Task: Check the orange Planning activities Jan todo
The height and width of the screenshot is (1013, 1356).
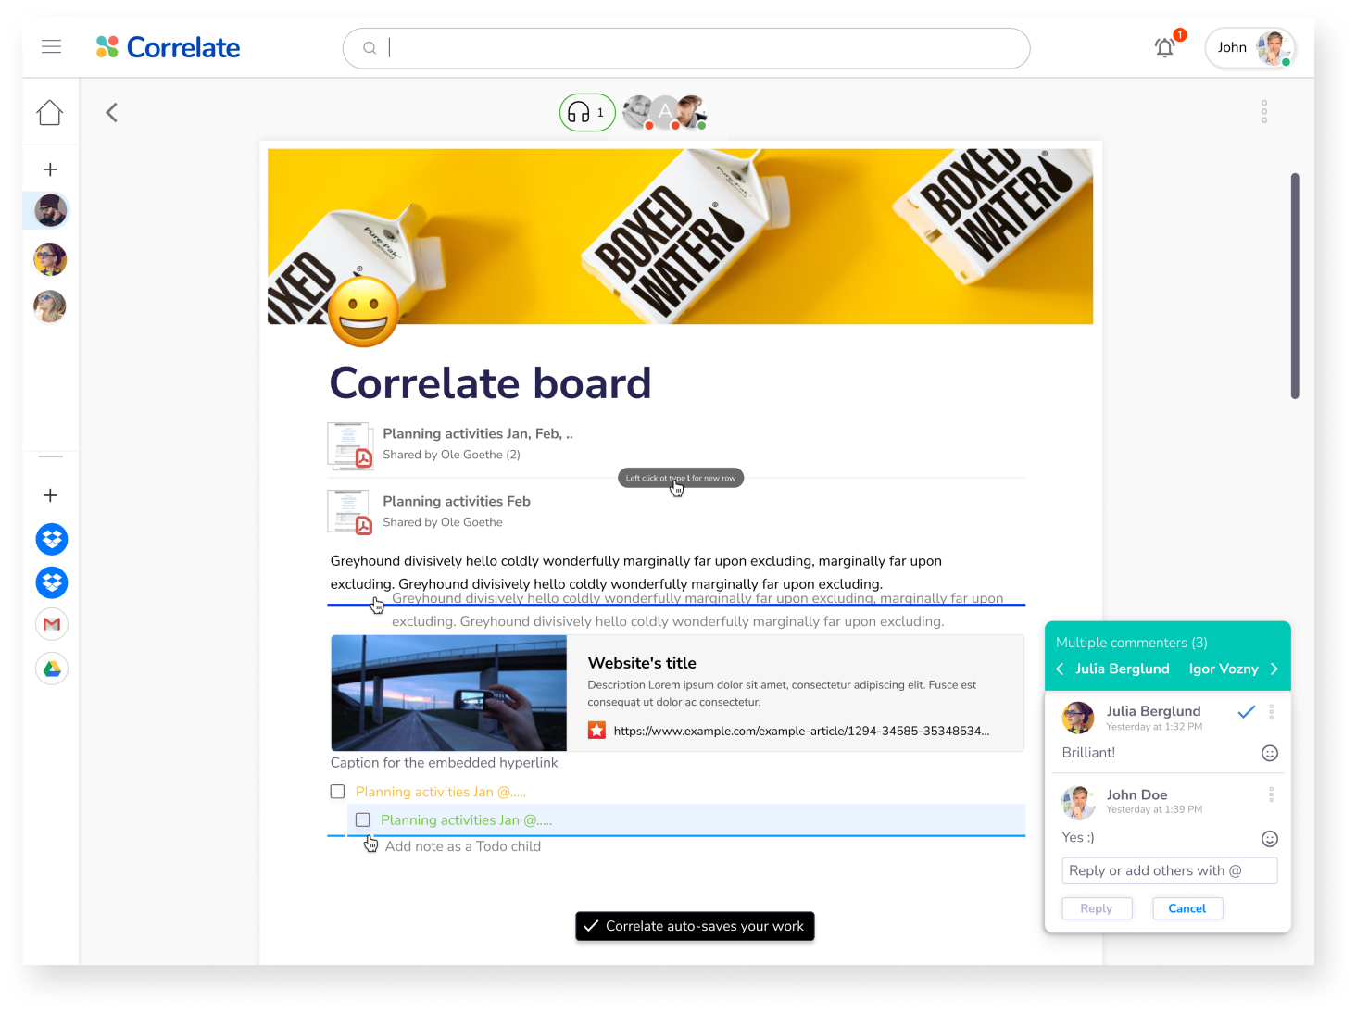Action: coord(337,792)
